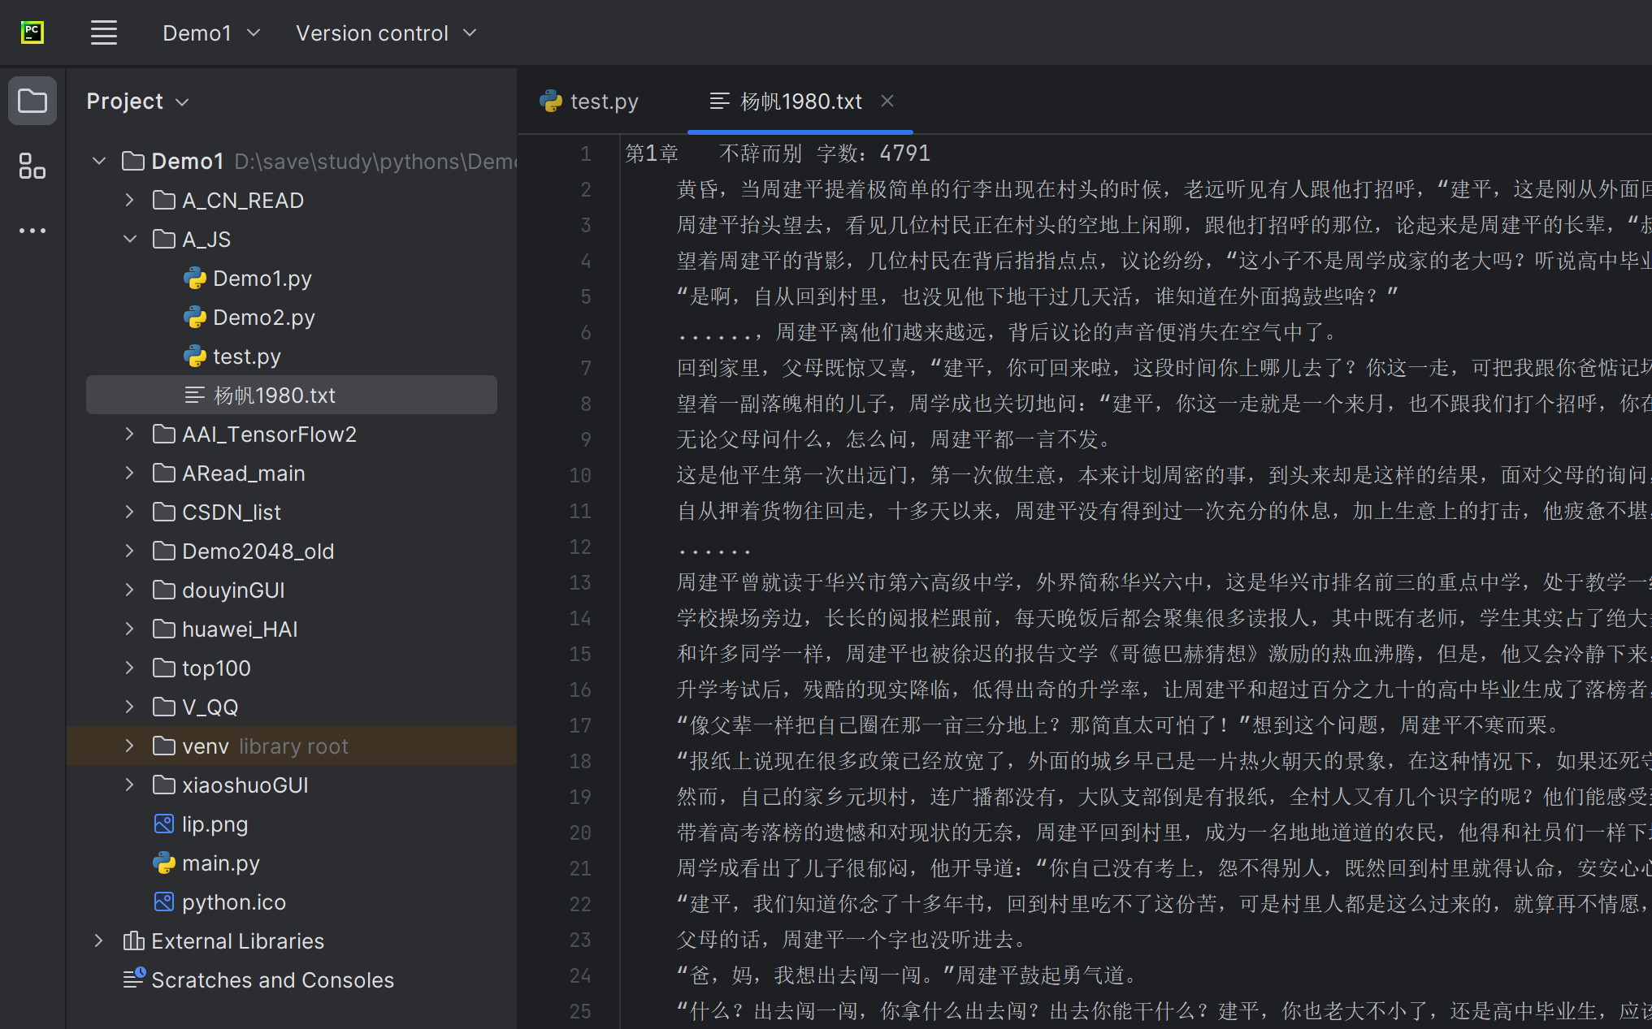This screenshot has height=1029, width=1652.
Task: Expand the A_CN_READ folder
Action: click(130, 200)
